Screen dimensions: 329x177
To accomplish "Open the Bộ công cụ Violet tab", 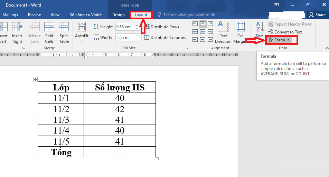I will click(85, 15).
